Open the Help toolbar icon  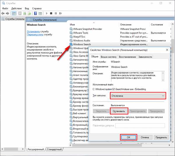point(36,13)
